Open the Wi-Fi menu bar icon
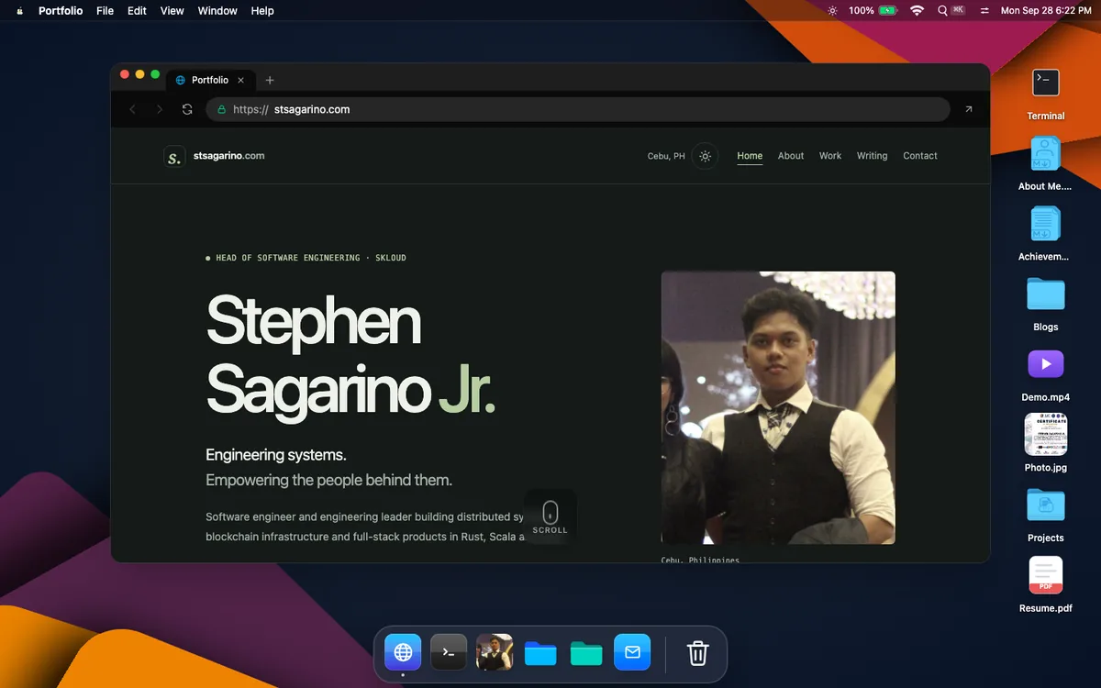This screenshot has width=1101, height=688. pos(917,11)
